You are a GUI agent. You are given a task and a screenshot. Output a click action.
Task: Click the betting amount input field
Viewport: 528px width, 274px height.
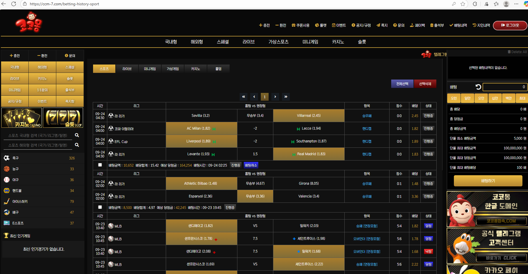pyautogui.click(x=505, y=87)
